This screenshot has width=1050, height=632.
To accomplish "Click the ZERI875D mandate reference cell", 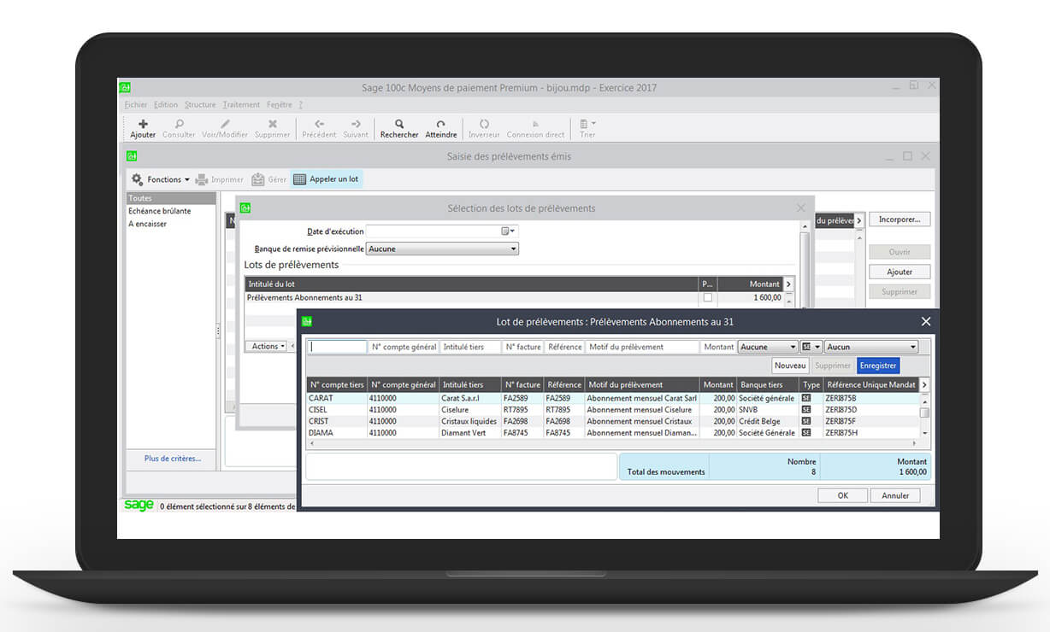I will tap(870, 410).
